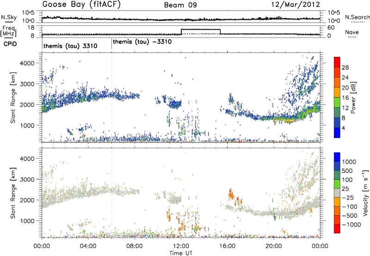Click the '-500' Velocity color bar label
This screenshot has height=256, width=370.
tap(350, 215)
